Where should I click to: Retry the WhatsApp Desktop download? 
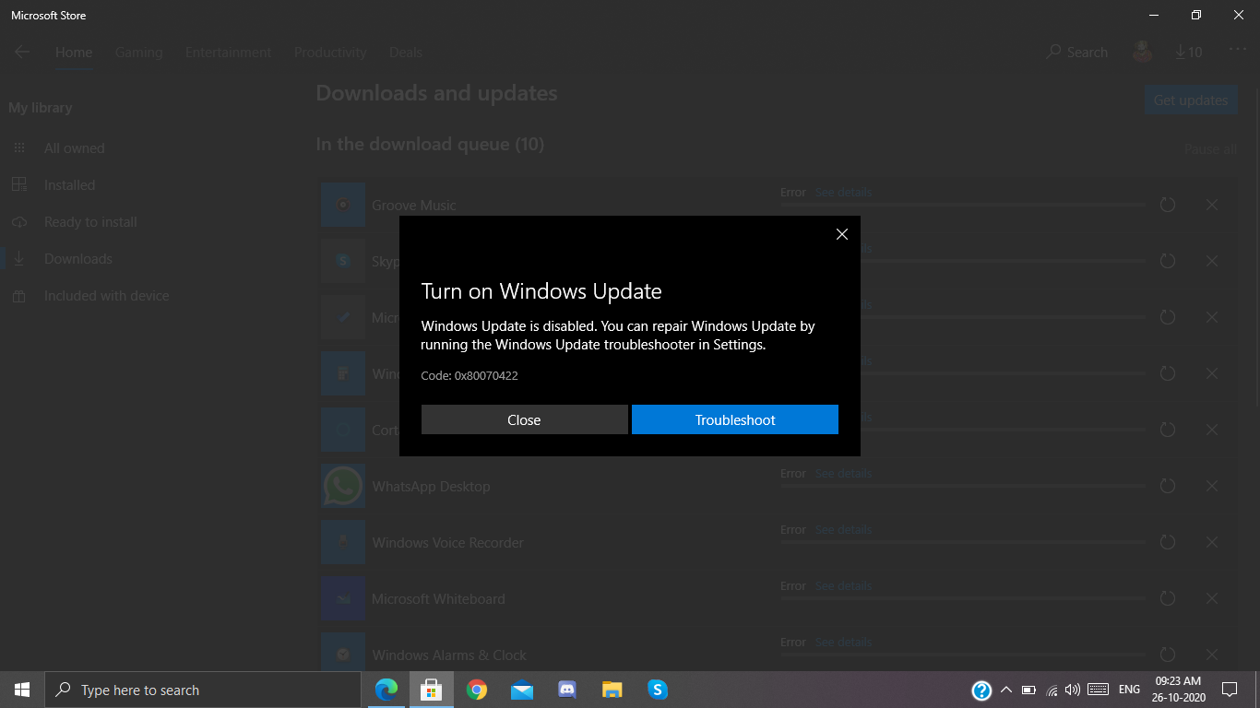click(1167, 486)
